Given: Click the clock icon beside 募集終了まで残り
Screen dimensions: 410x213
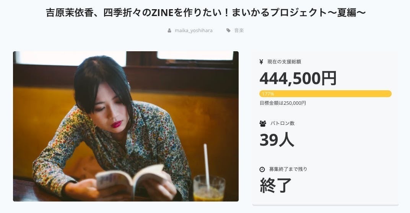Looking at the screenshot, I should click(x=262, y=169).
